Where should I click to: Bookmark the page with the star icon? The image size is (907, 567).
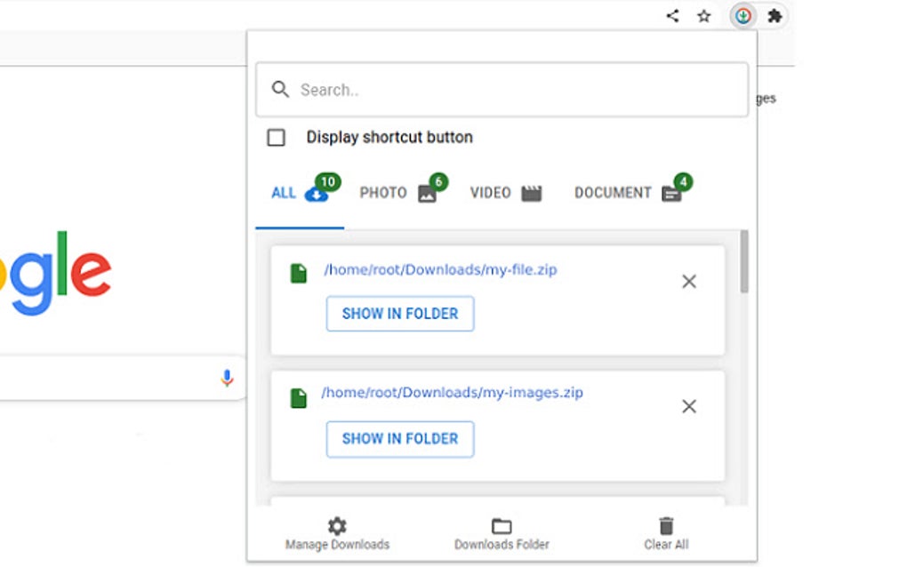click(x=703, y=15)
